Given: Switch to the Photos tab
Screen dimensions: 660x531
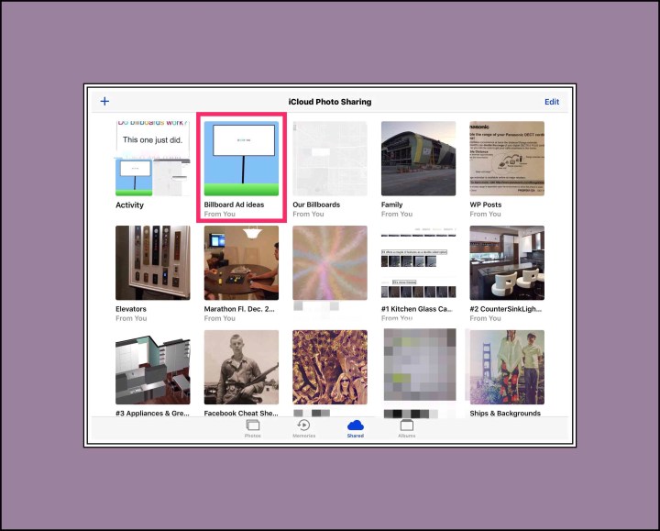Looking at the screenshot, I should click(252, 426).
